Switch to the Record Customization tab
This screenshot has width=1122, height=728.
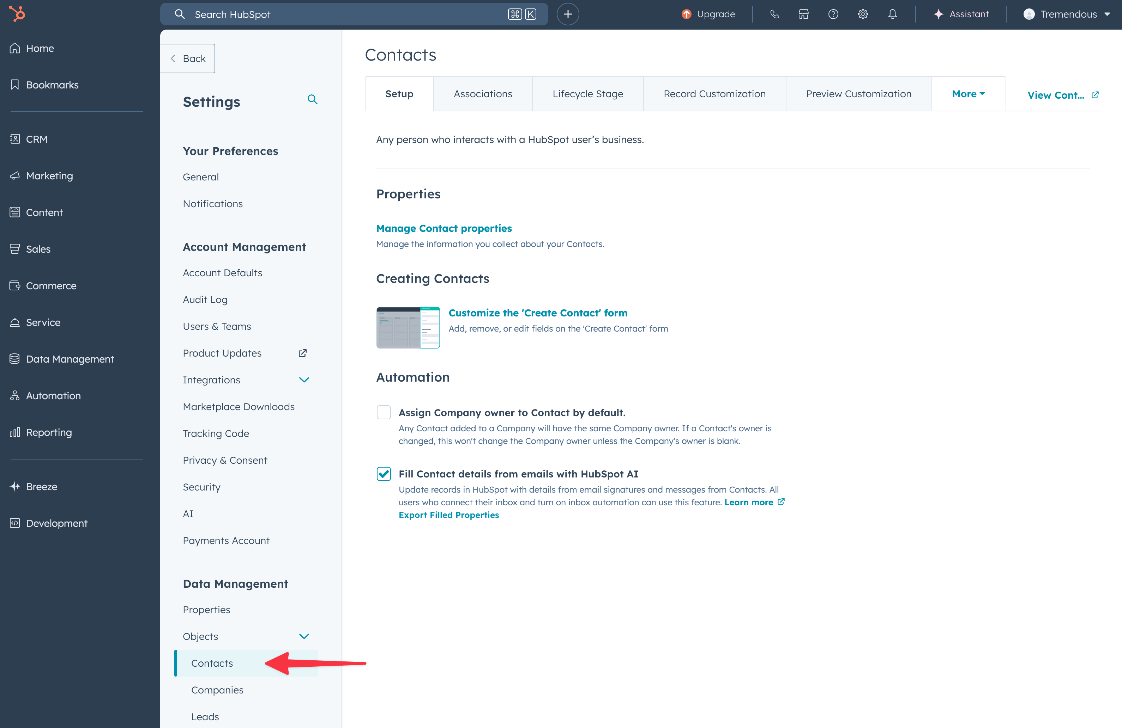(714, 94)
